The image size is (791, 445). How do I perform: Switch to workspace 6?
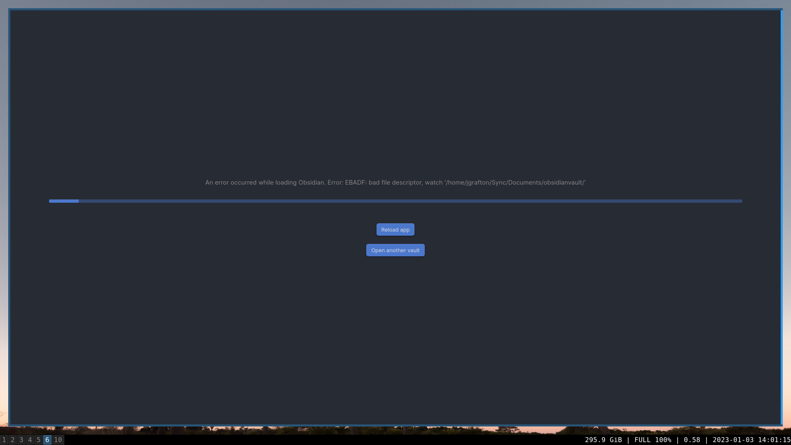(x=47, y=440)
